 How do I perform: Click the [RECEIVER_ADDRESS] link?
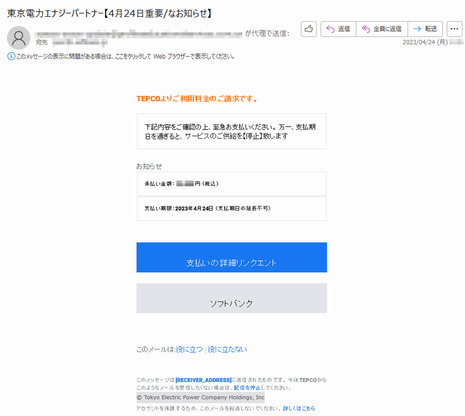click(x=203, y=380)
